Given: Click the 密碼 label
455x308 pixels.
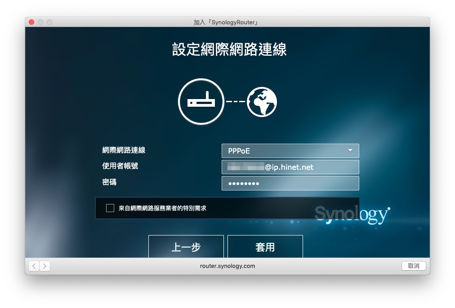Looking at the screenshot, I should point(109,182).
